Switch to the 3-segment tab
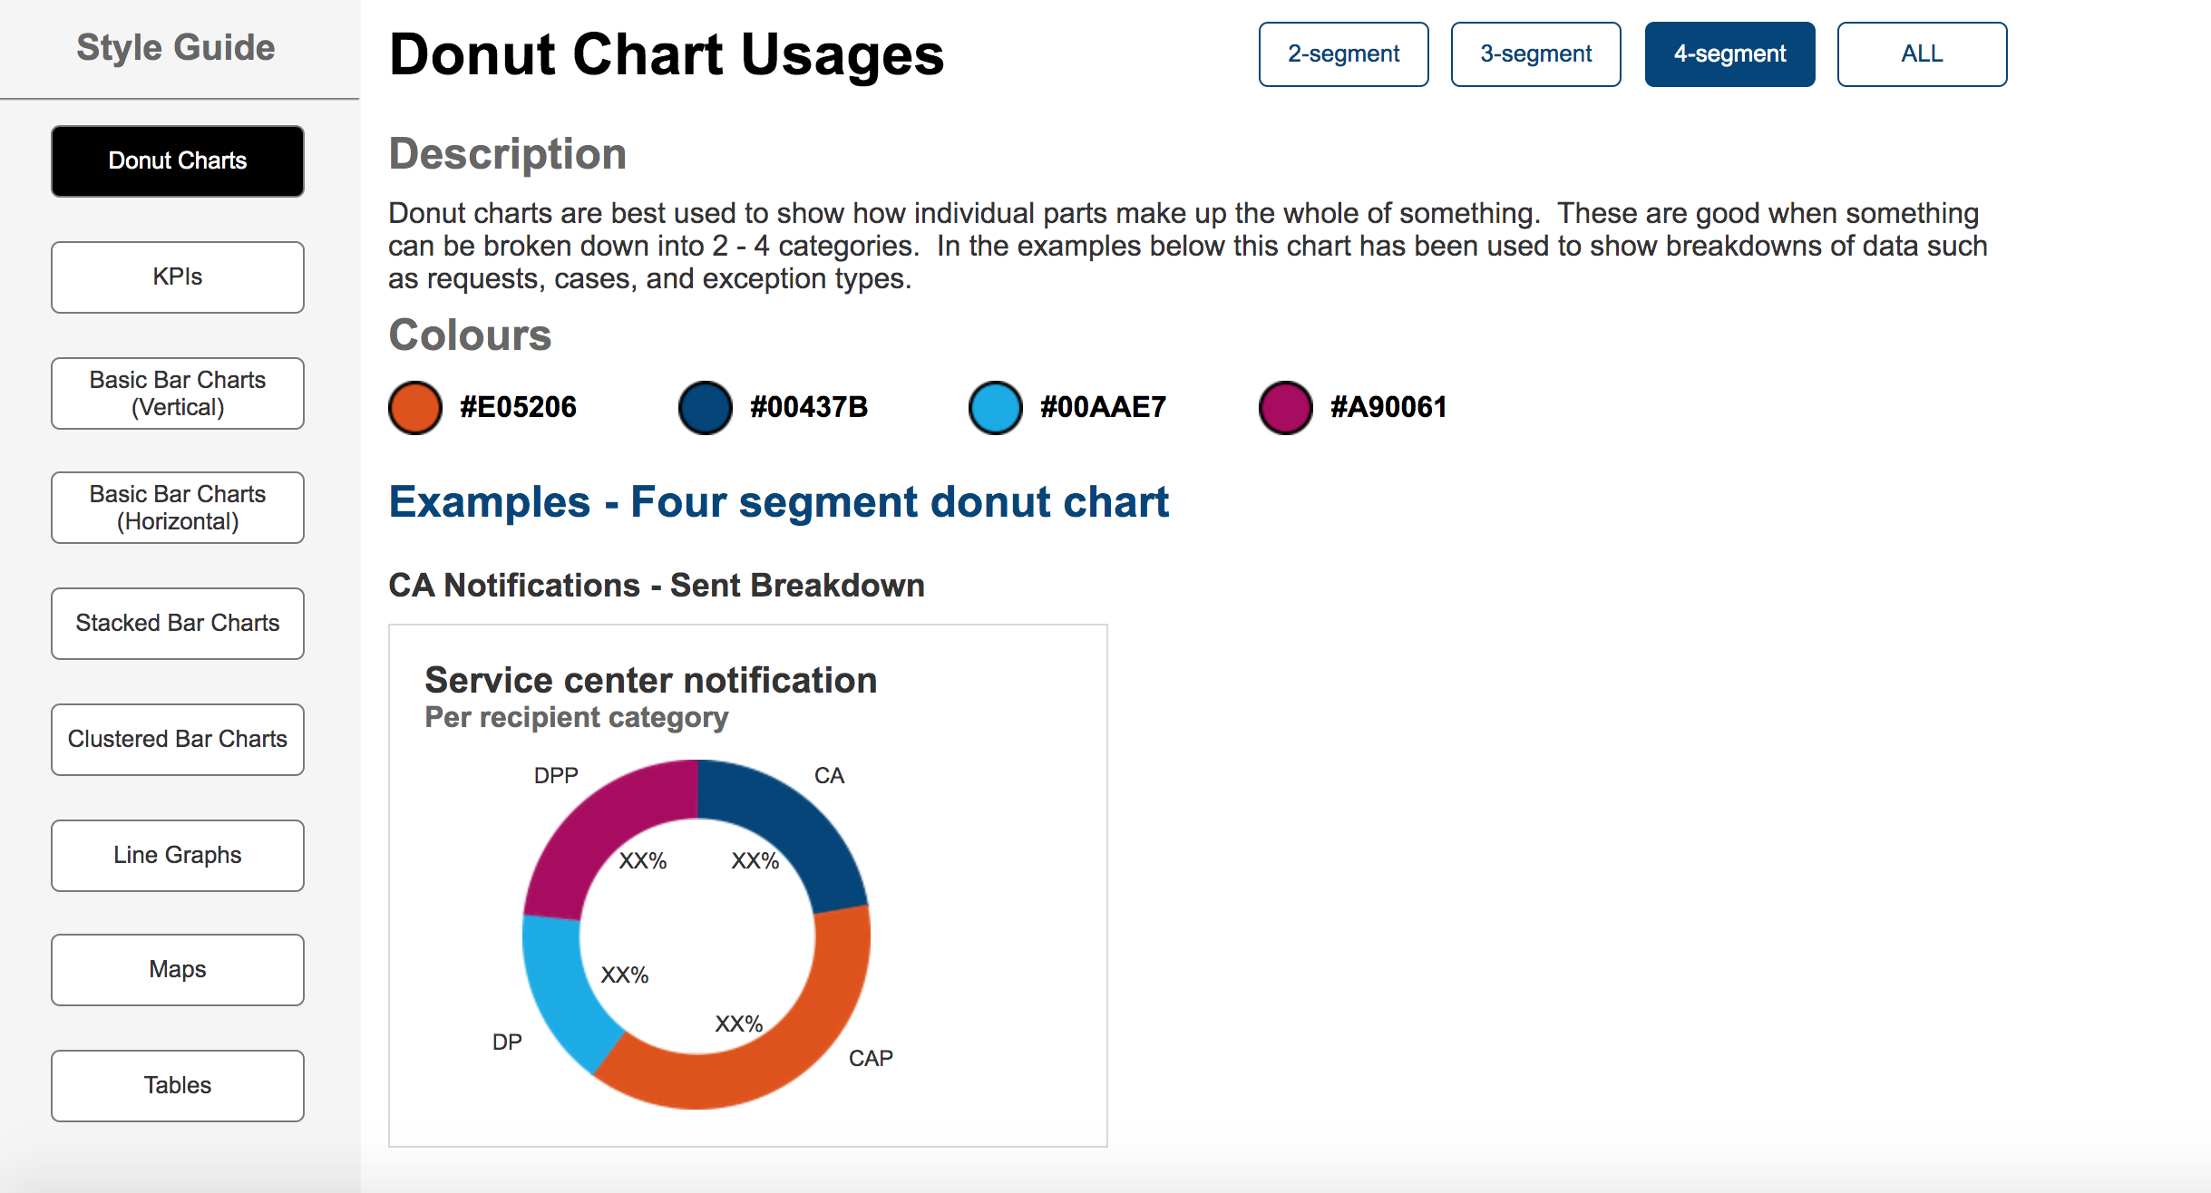Image resolution: width=2211 pixels, height=1193 pixels. [x=1535, y=54]
